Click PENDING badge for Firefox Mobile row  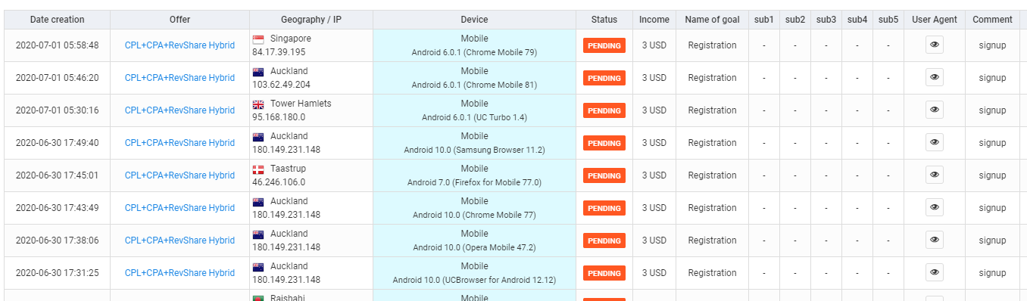pos(604,175)
